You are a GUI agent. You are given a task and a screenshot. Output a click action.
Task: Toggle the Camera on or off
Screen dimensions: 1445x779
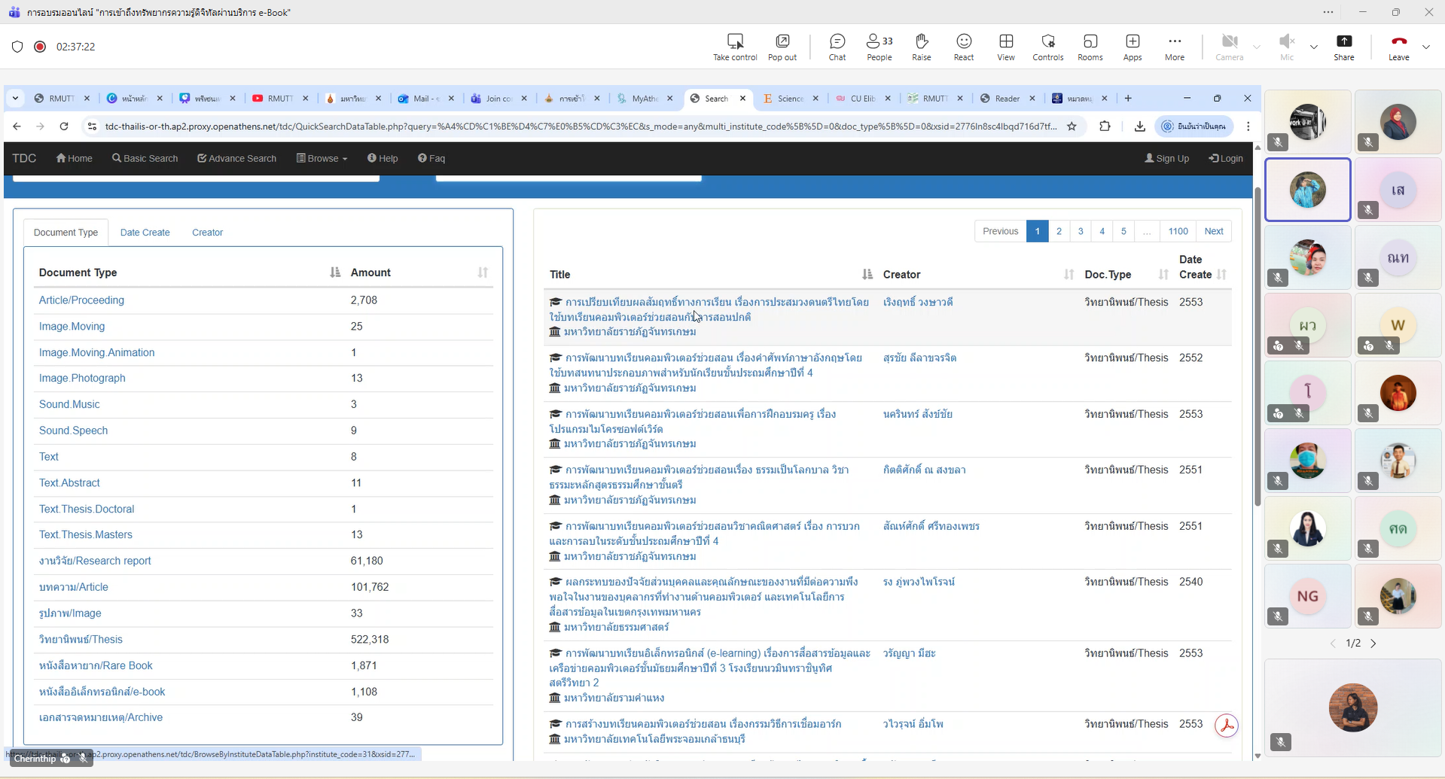pyautogui.click(x=1229, y=47)
